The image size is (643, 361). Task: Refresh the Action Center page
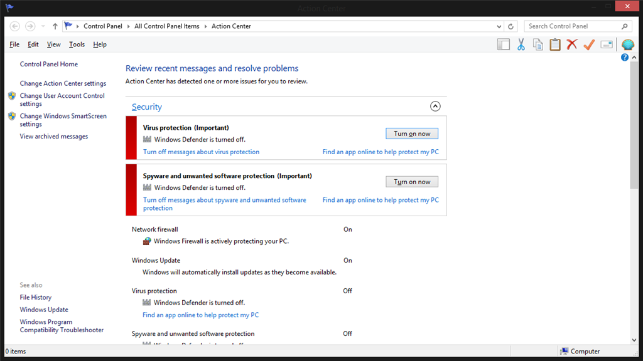pos(511,26)
